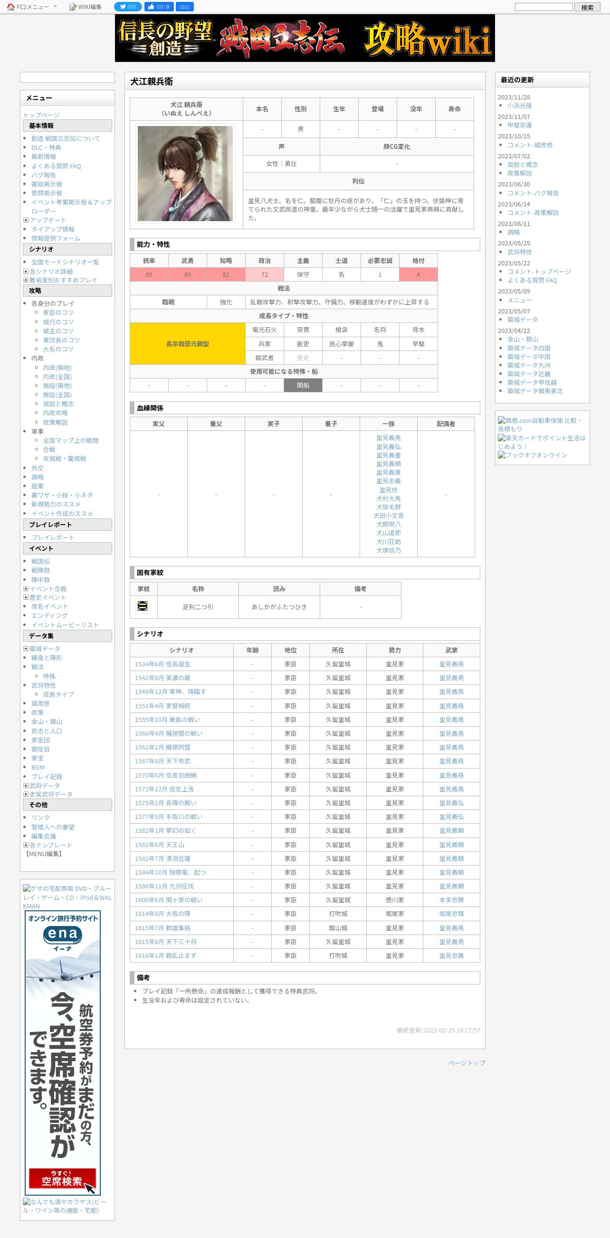Open the バグ報告 menu link

[x=44, y=175]
